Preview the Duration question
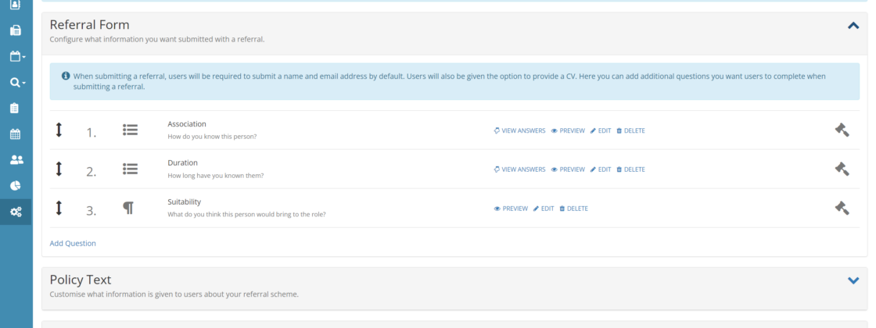This screenshot has width=876, height=328. 568,169
